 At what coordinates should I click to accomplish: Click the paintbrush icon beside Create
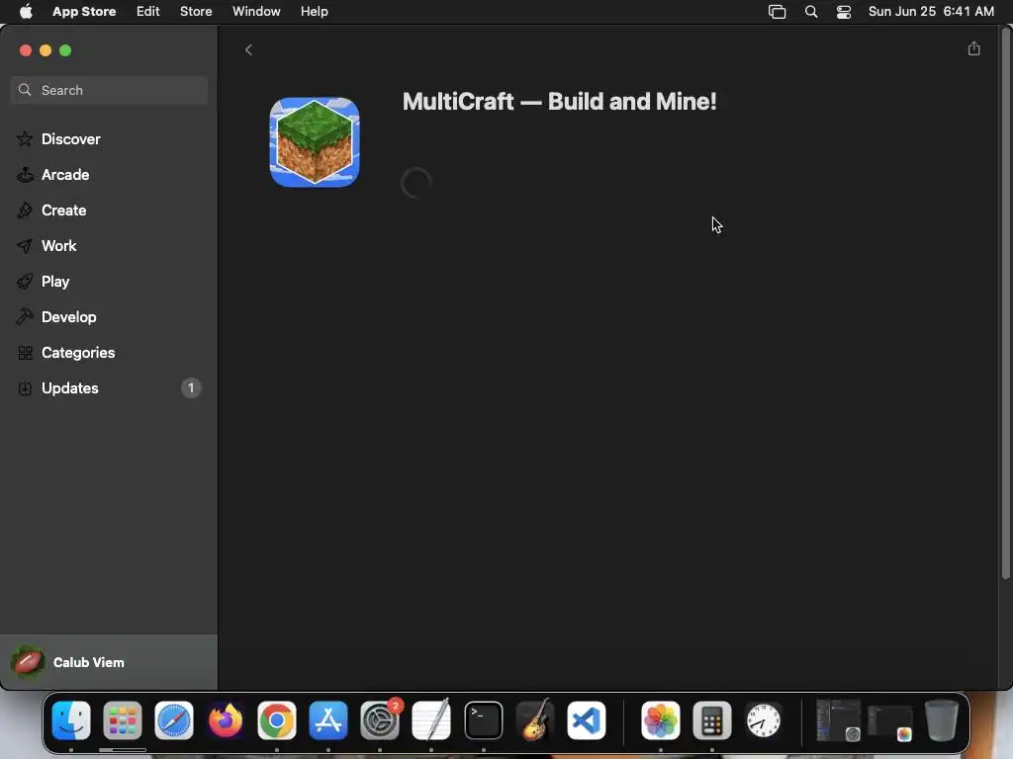pos(25,210)
